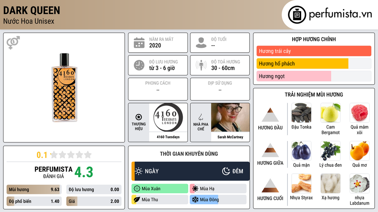
Task: Click the Mùa Đông season bar
Action: 218,199
